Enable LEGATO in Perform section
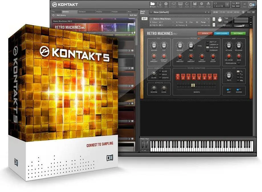Screen dimensions: 262x192 pyautogui.click(x=160, y=78)
